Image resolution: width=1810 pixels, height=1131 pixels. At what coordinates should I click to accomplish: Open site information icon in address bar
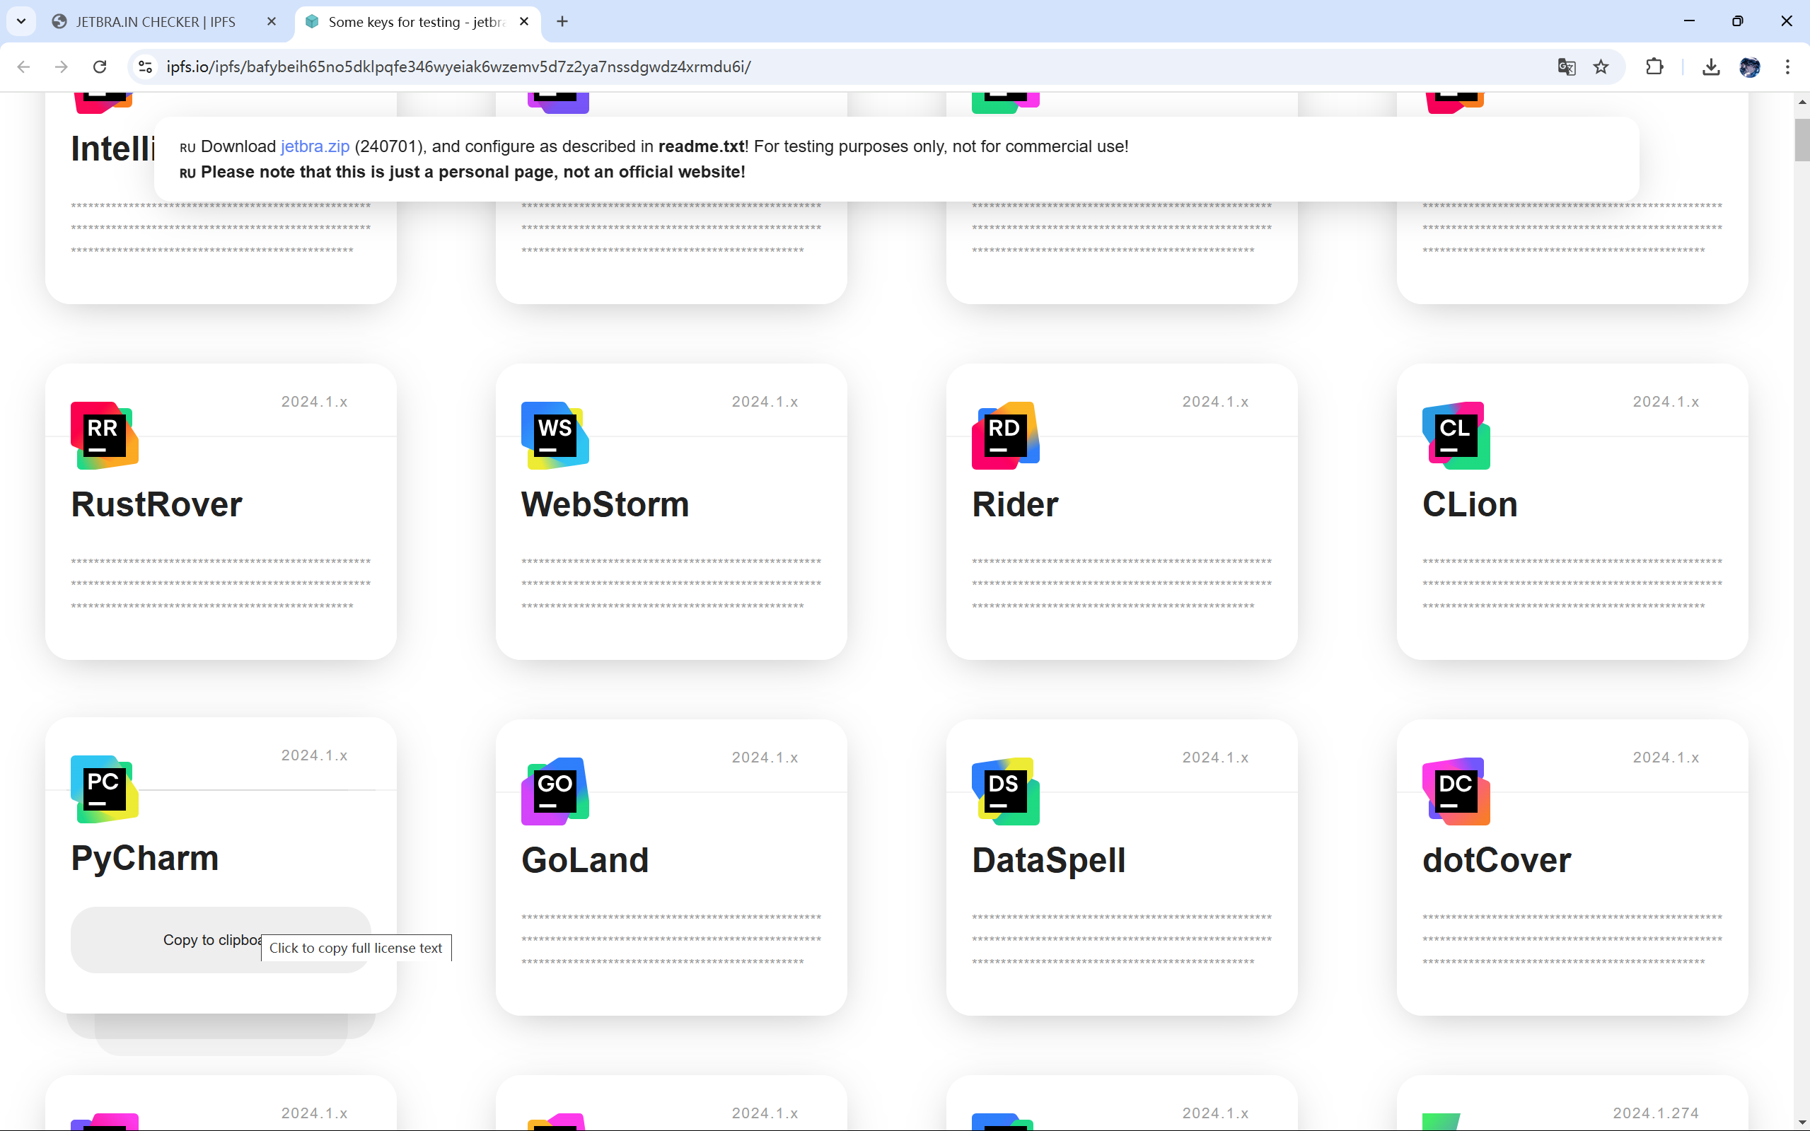point(146,66)
